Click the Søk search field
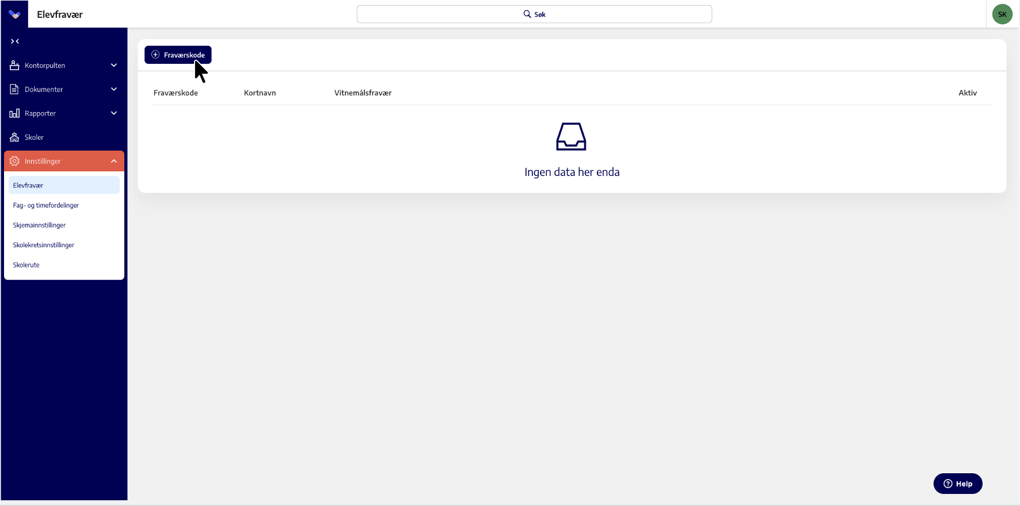 pyautogui.click(x=534, y=14)
